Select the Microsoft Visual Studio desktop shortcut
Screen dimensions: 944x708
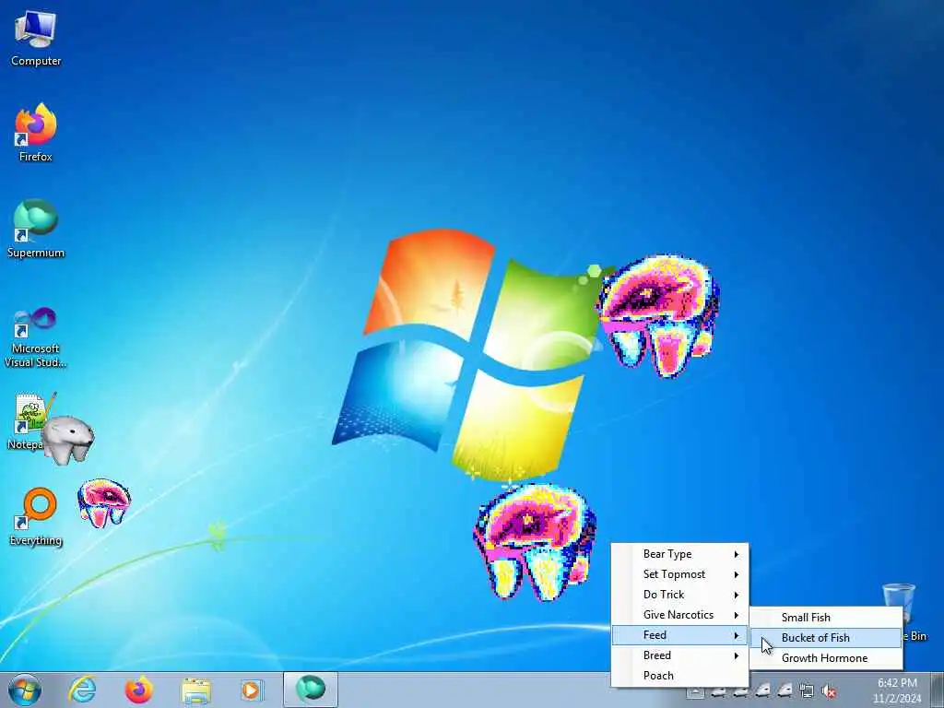(x=36, y=337)
